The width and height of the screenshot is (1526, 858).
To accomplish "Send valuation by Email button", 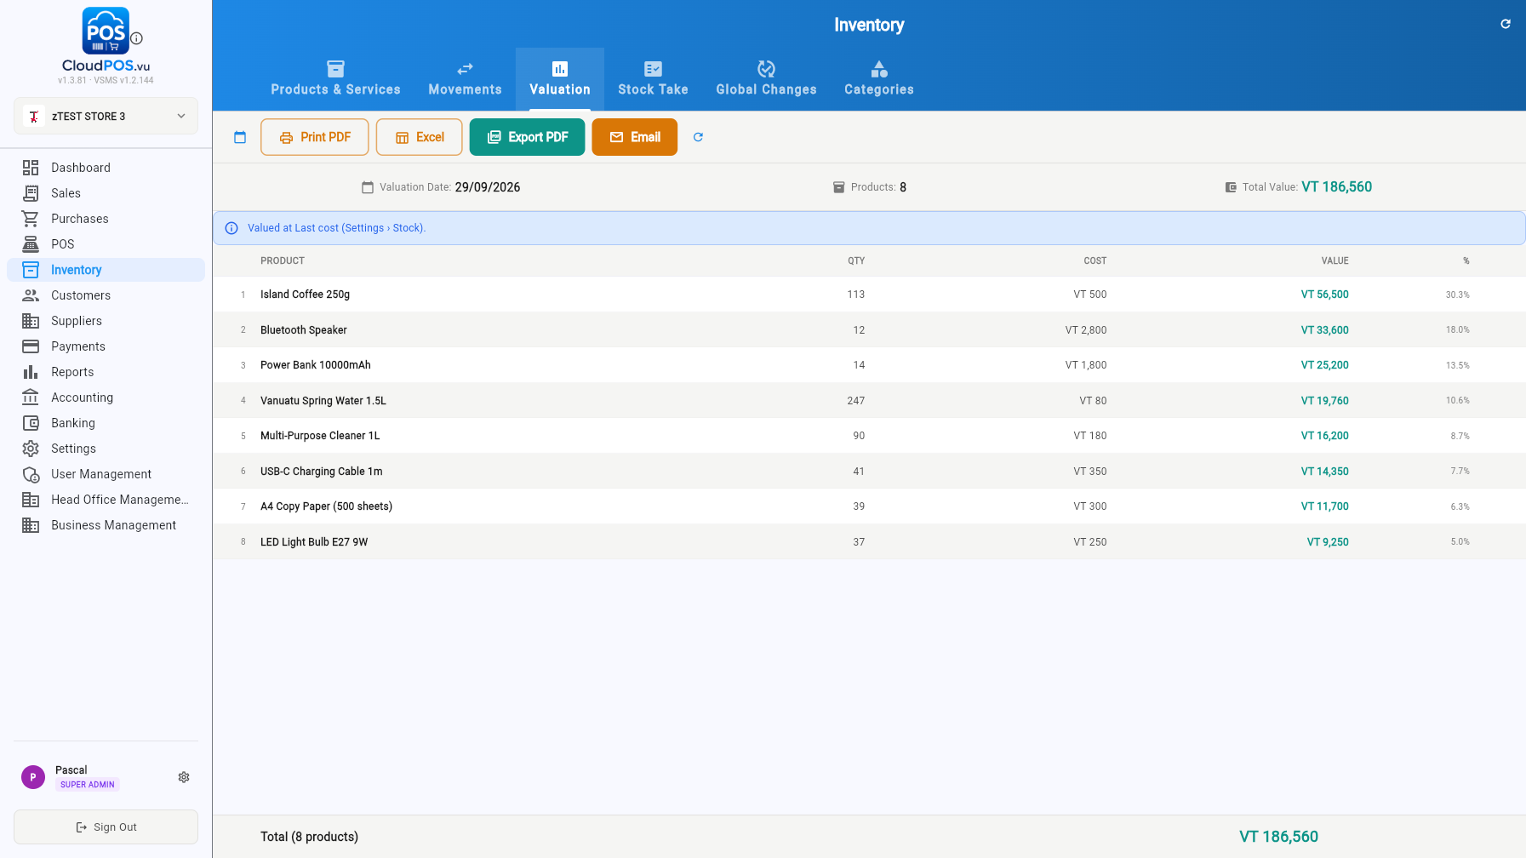I will tap(635, 137).
